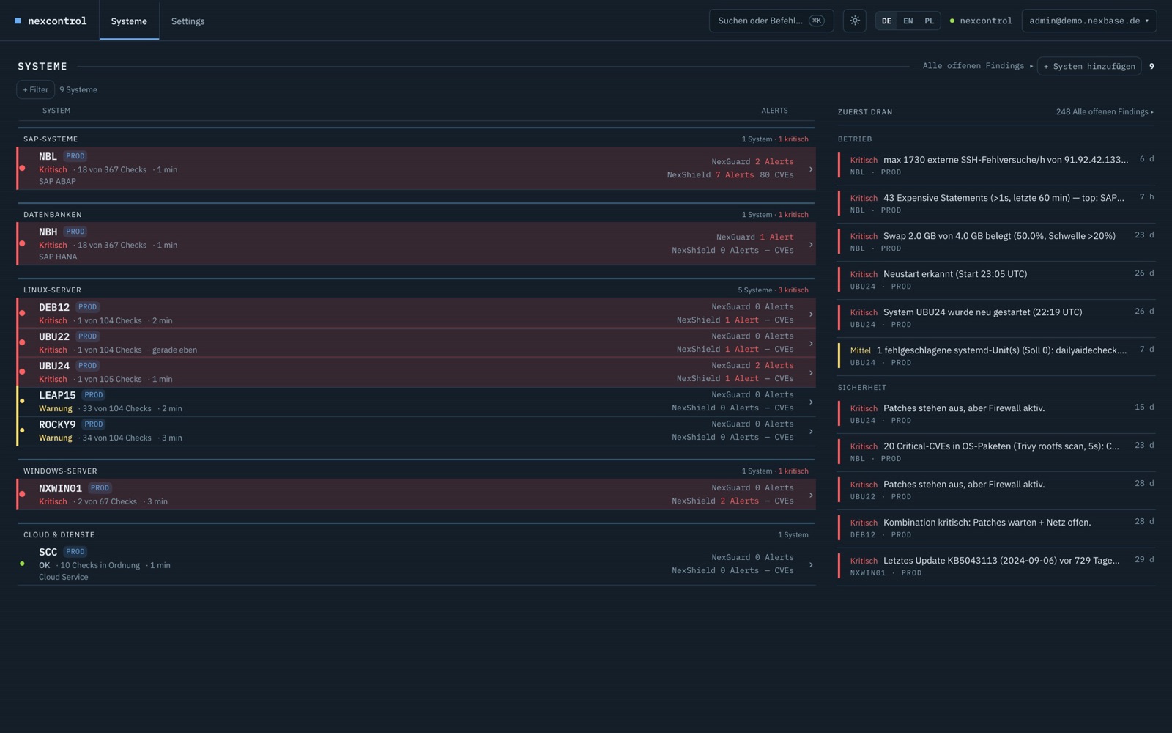Click WINDOWS-SERVER group header
The width and height of the screenshot is (1172, 733).
tap(60, 471)
